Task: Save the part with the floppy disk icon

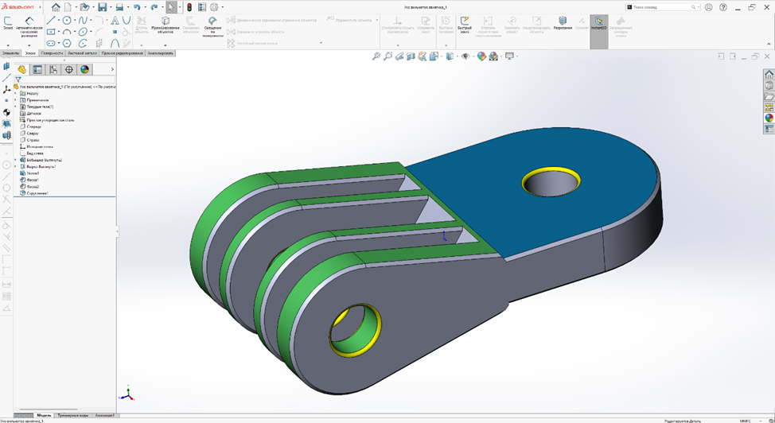Action: pyautogui.click(x=103, y=7)
